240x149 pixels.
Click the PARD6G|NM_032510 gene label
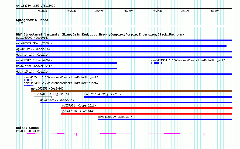29,131
